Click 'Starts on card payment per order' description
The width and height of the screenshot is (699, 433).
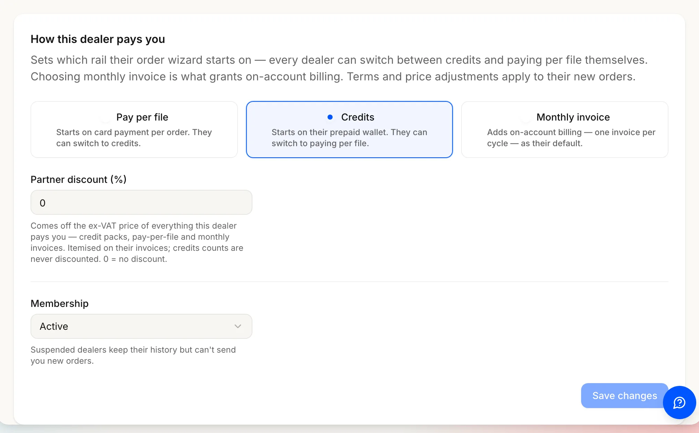tap(134, 138)
